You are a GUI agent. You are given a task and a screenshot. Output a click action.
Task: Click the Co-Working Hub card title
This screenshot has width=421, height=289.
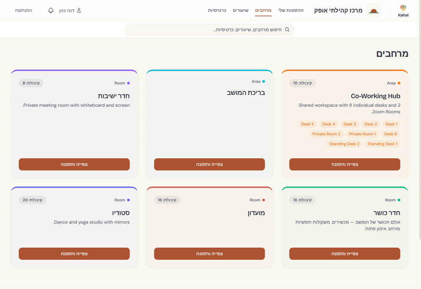pyautogui.click(x=375, y=96)
